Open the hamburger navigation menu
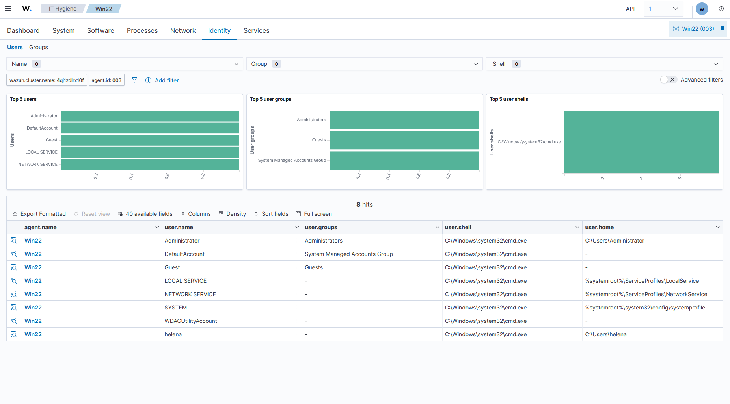Screen dimensions: 730x404 8,9
